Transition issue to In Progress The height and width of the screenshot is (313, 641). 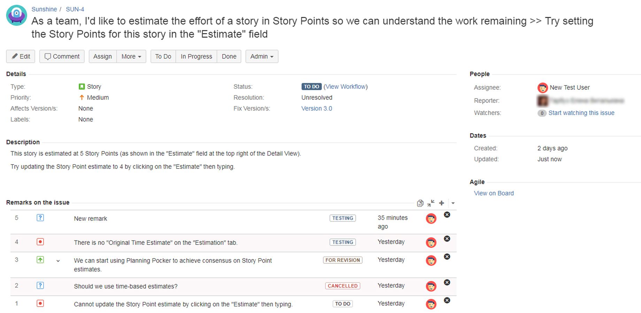(x=196, y=56)
